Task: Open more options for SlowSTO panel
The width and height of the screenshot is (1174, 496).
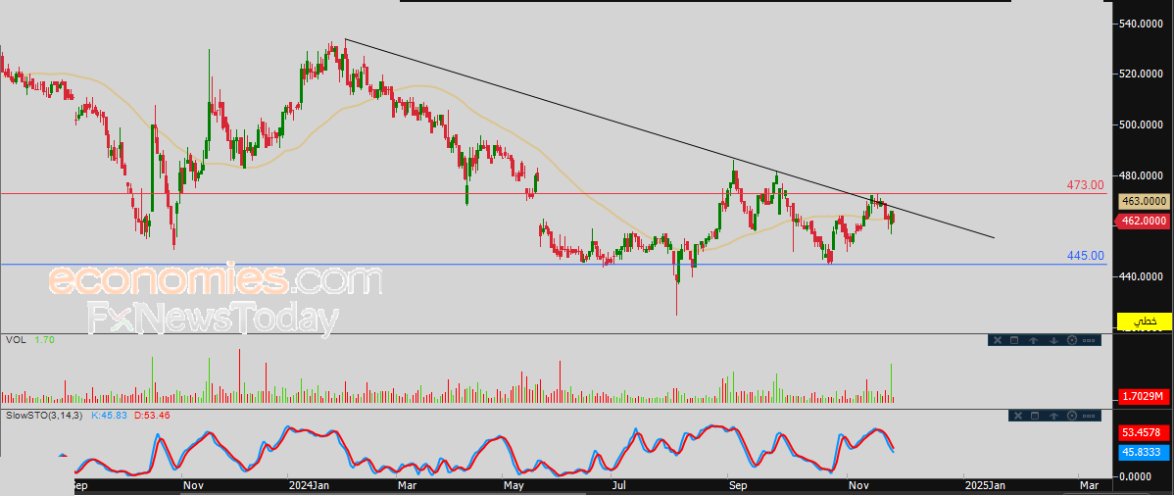Action: click(x=1090, y=415)
